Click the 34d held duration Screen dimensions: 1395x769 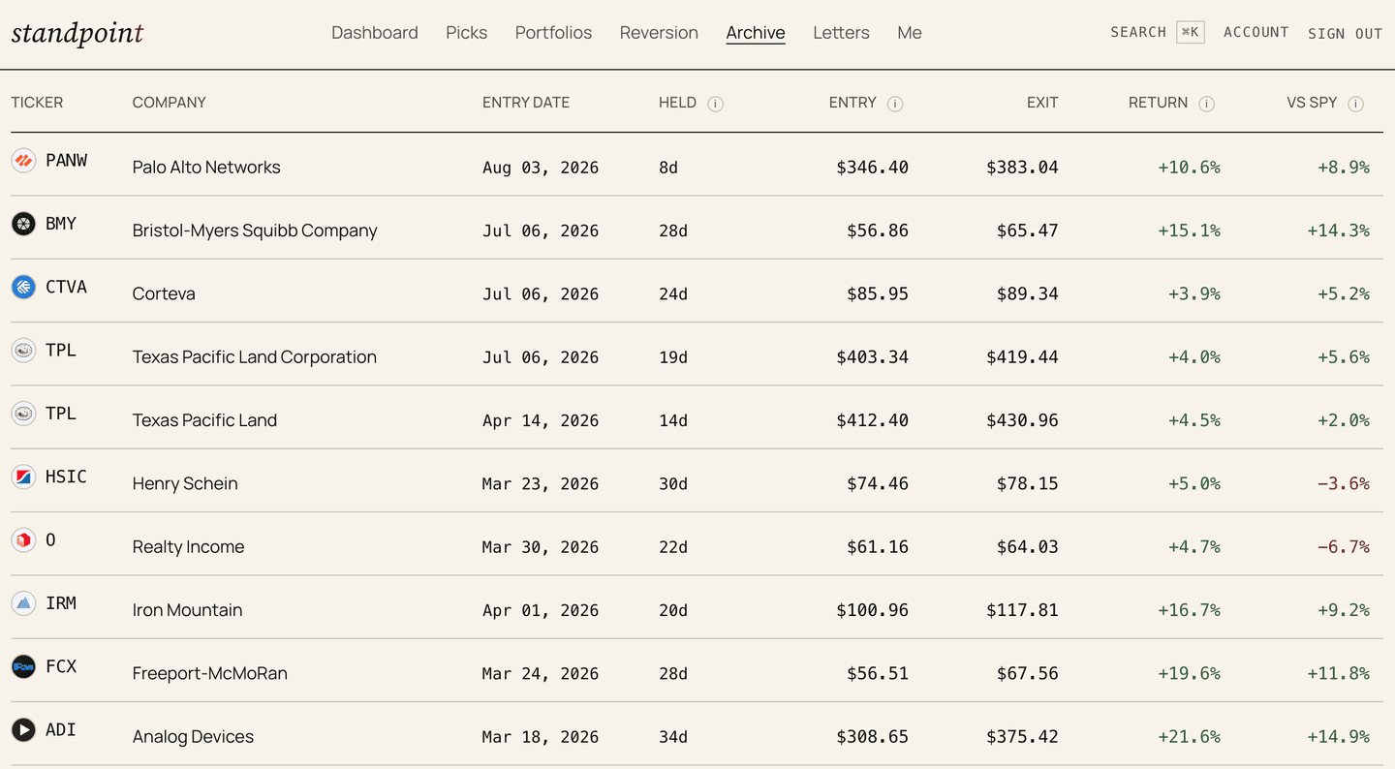click(x=673, y=737)
